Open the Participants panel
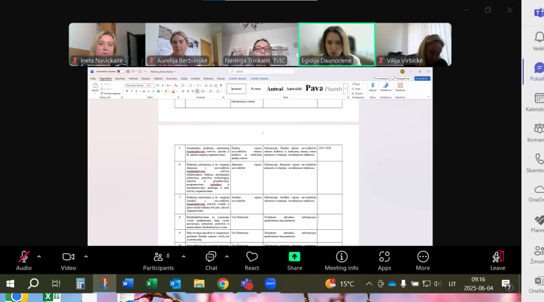Screen dimensions: 544x302 click(x=158, y=261)
